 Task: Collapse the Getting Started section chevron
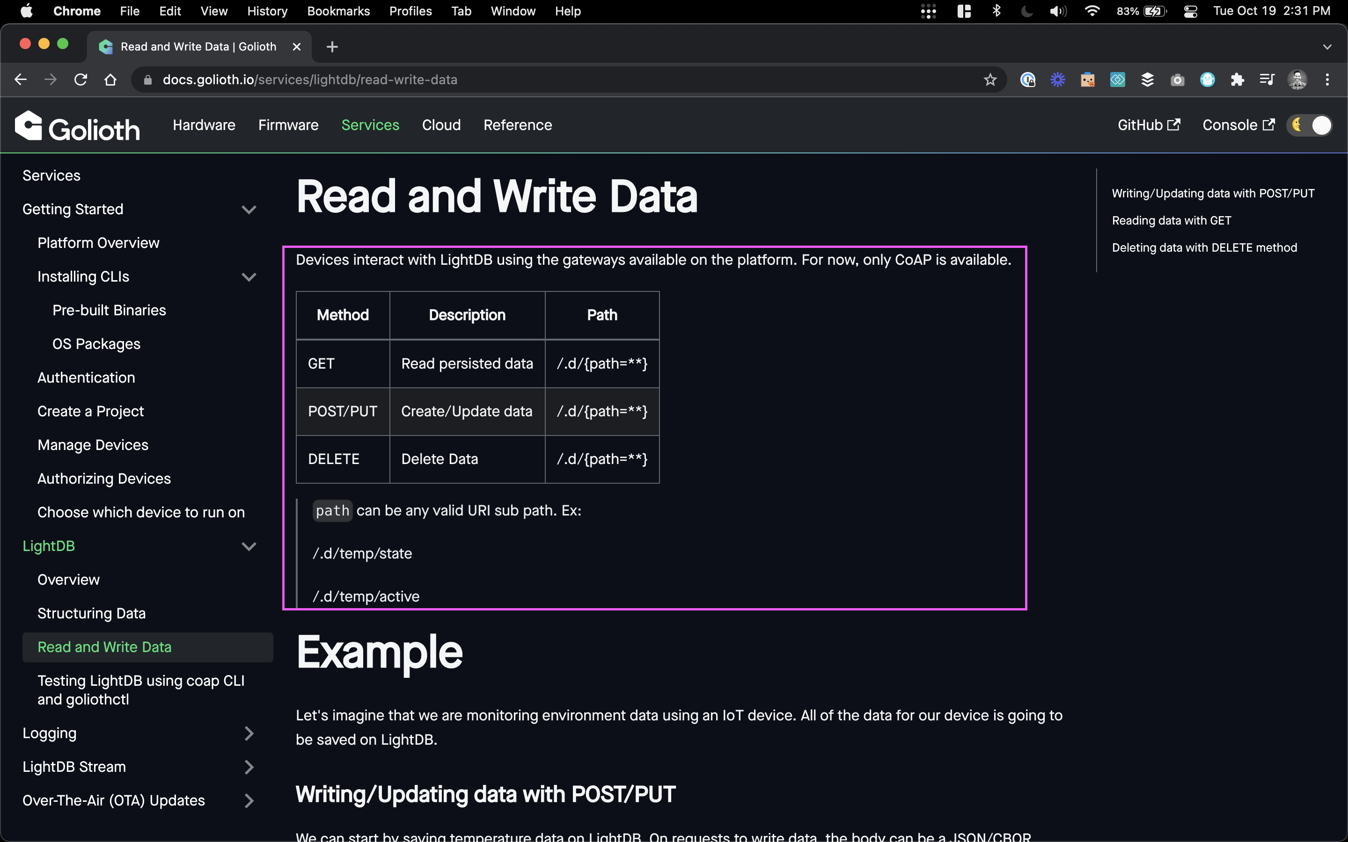coord(249,210)
